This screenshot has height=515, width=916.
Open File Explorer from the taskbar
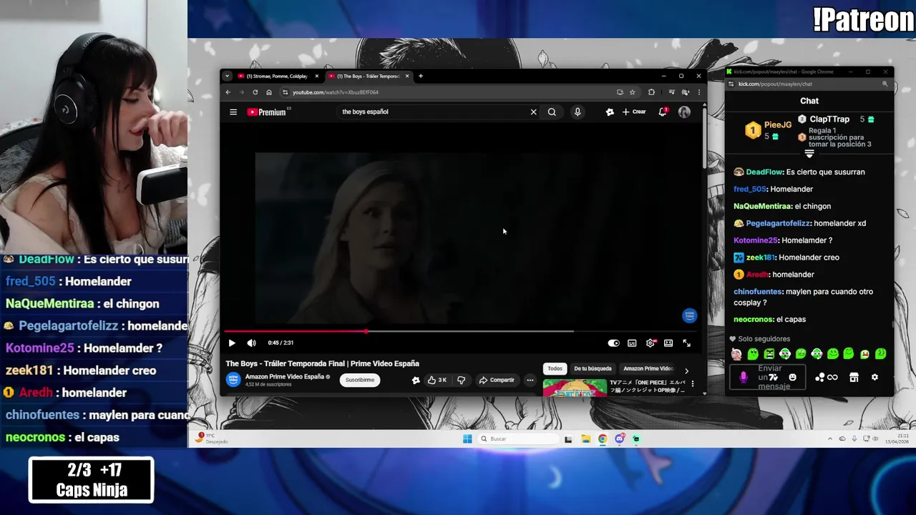click(x=585, y=439)
